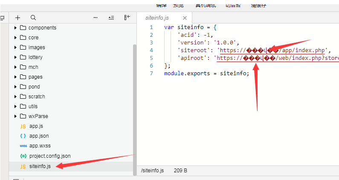The width and height of the screenshot is (339, 180).
Task: Open project.config.json in the file tree
Action: tap(50, 156)
